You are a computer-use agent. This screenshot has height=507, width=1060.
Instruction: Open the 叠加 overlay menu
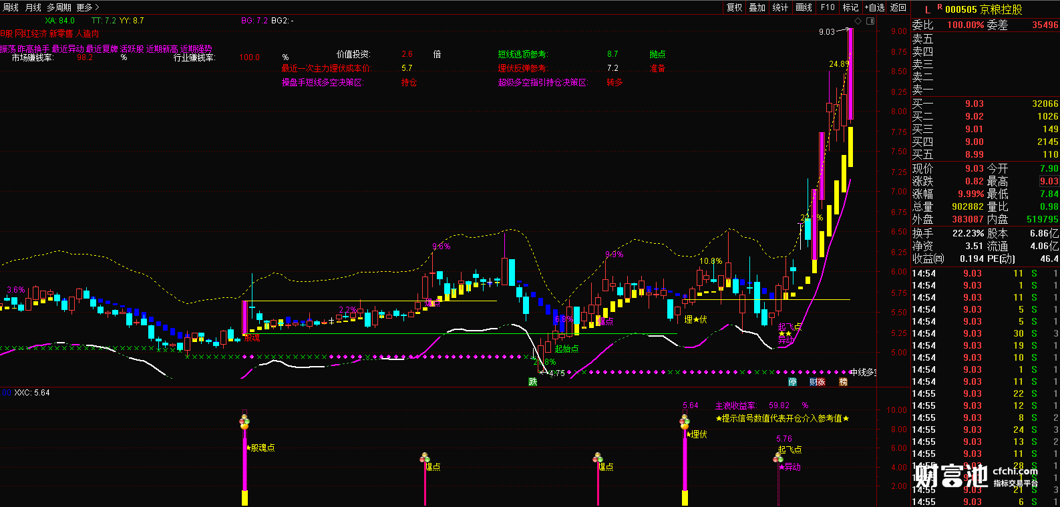coord(757,7)
